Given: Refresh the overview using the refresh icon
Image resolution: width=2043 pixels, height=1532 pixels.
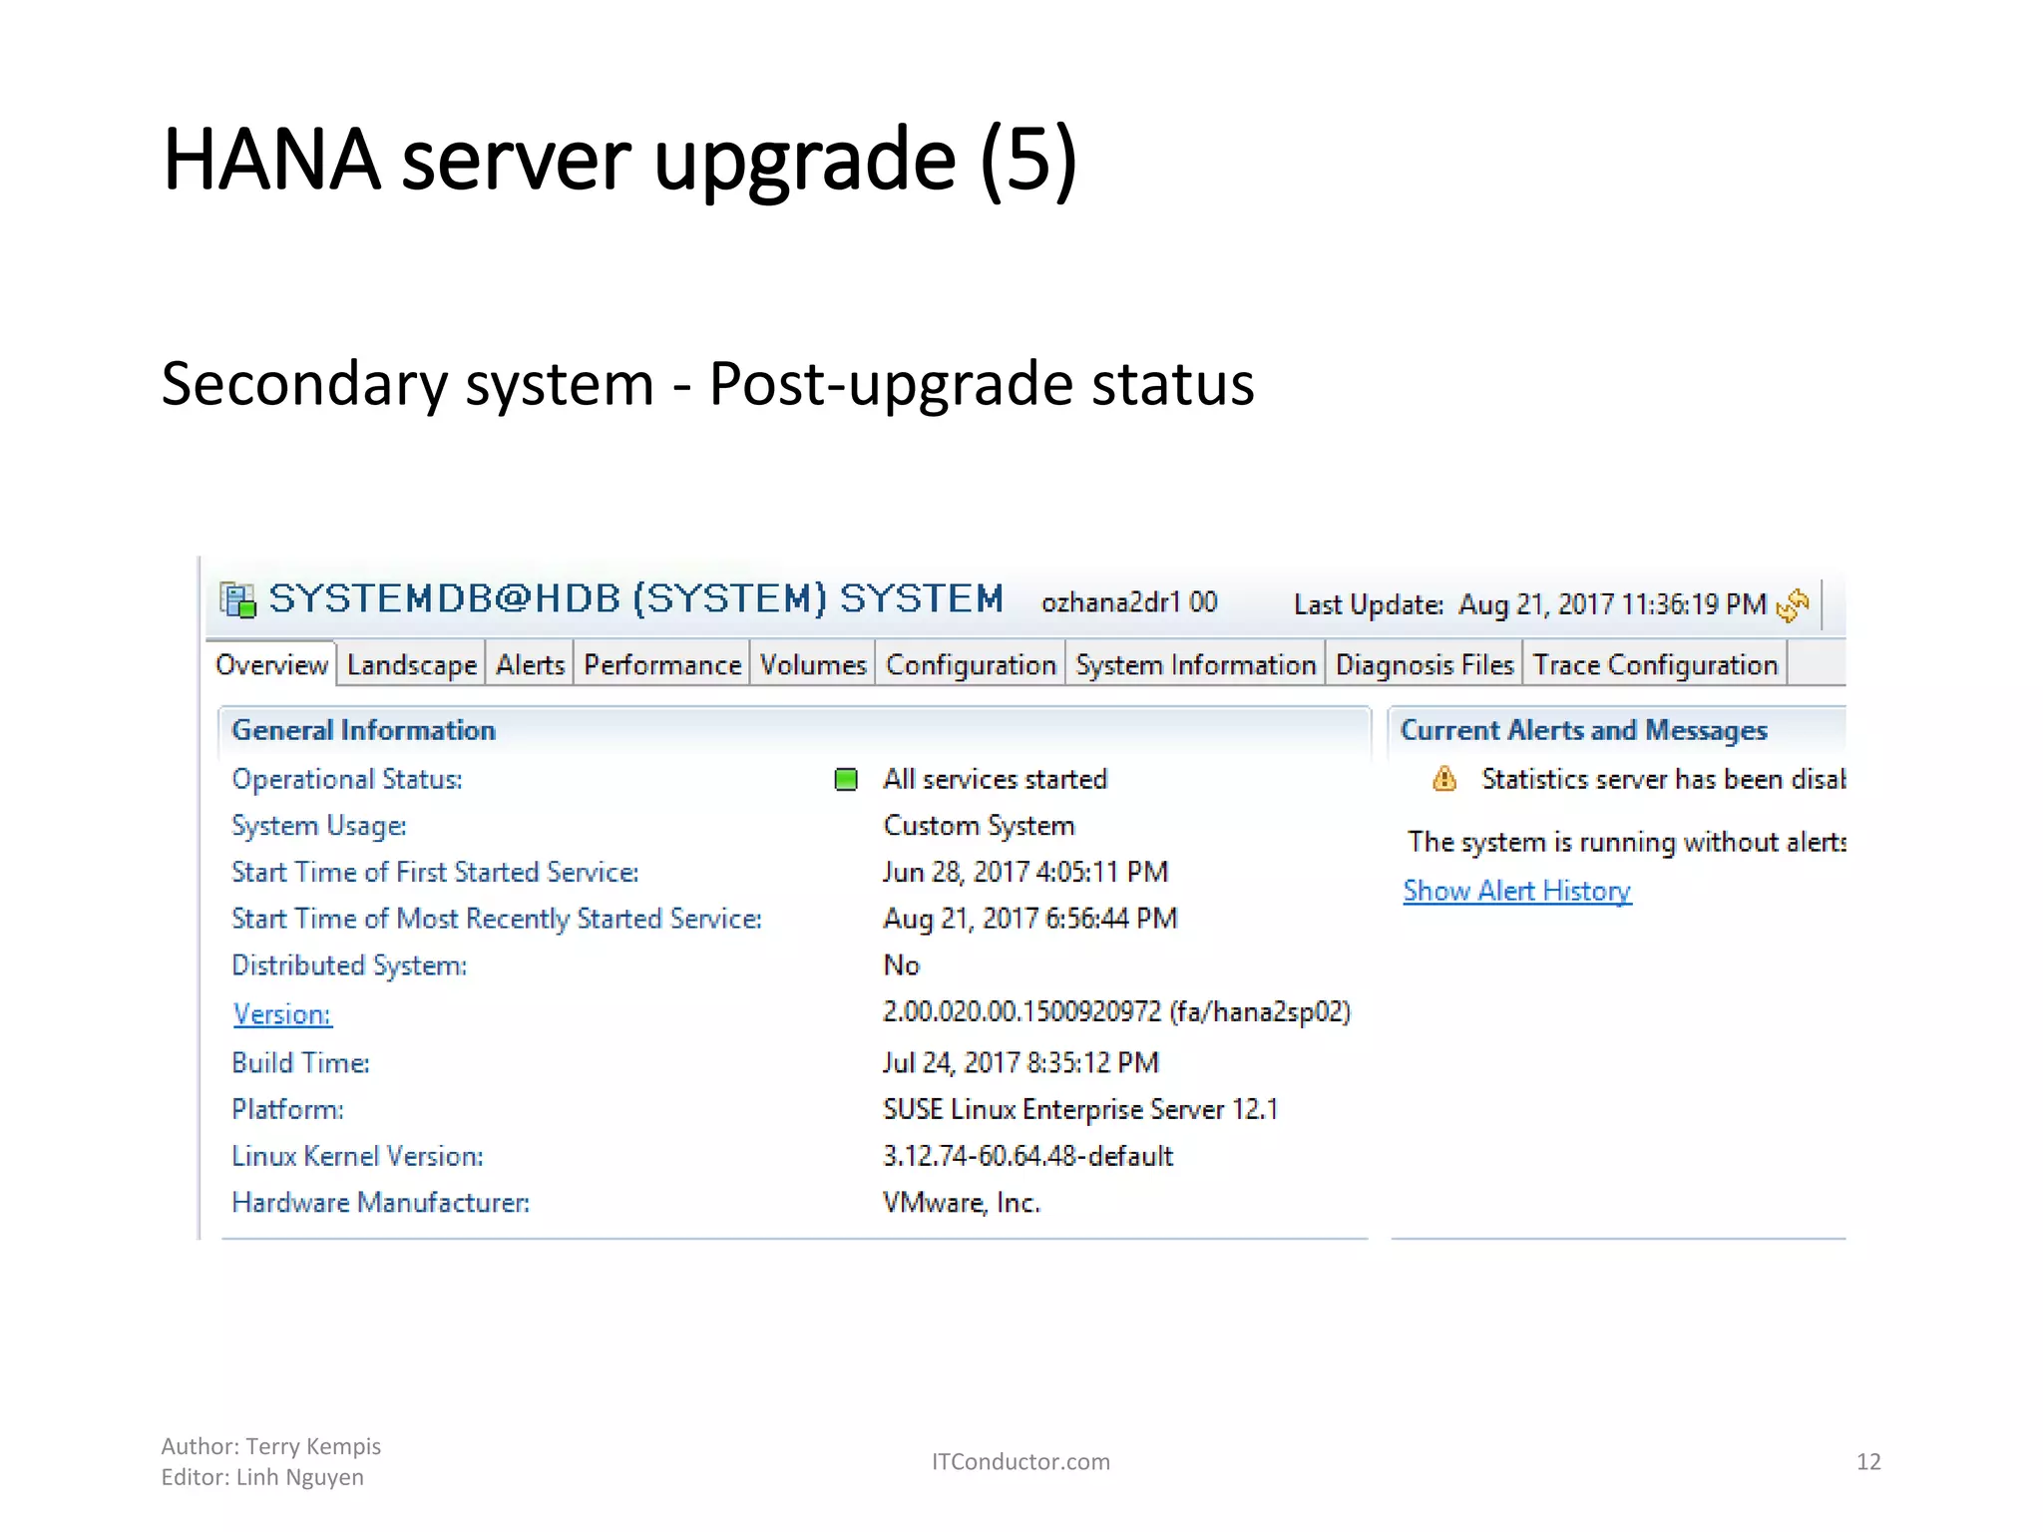Looking at the screenshot, I should [1793, 604].
